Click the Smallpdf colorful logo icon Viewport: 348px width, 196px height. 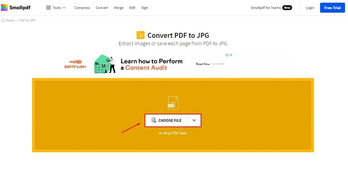point(4,7)
